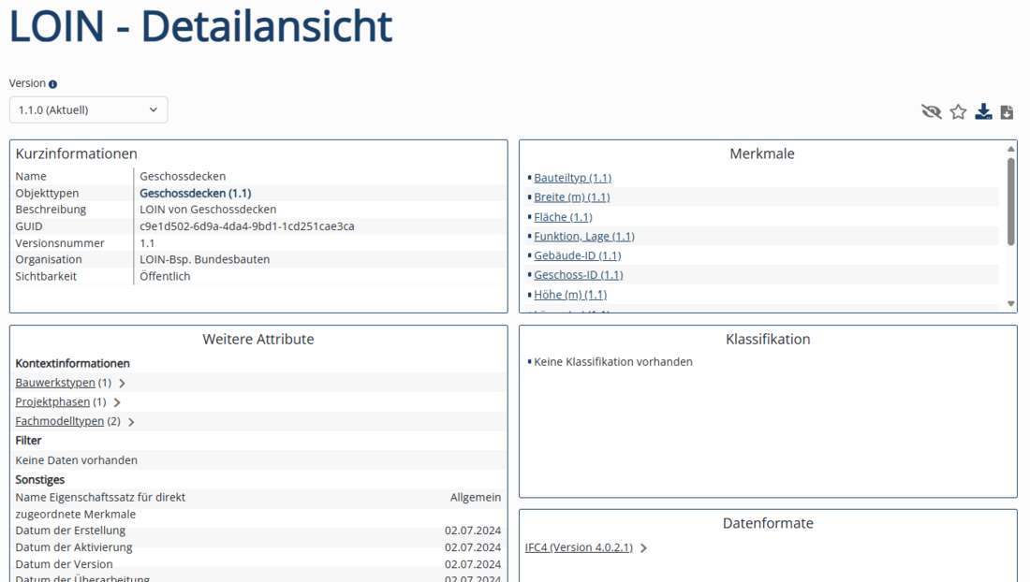Image resolution: width=1030 pixels, height=582 pixels.
Task: Open the Bauteiltyp (1.1) property link
Action: tap(572, 178)
